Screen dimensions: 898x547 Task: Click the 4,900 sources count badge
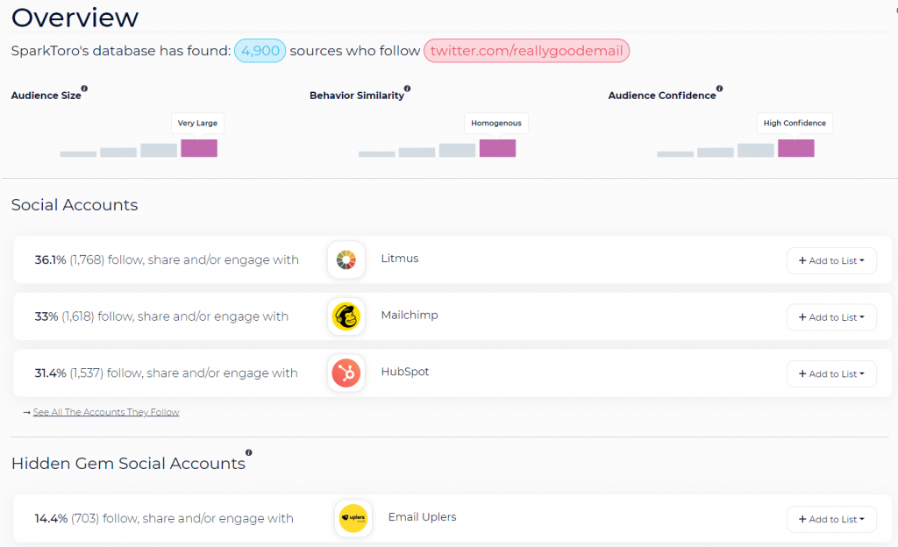260,50
